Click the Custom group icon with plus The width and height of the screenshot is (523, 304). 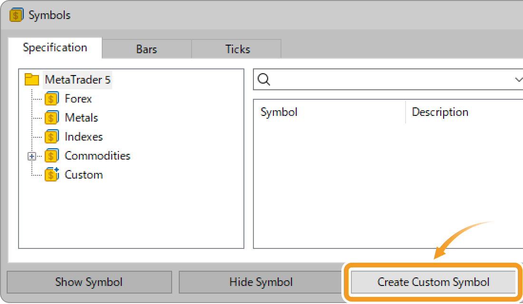52,174
